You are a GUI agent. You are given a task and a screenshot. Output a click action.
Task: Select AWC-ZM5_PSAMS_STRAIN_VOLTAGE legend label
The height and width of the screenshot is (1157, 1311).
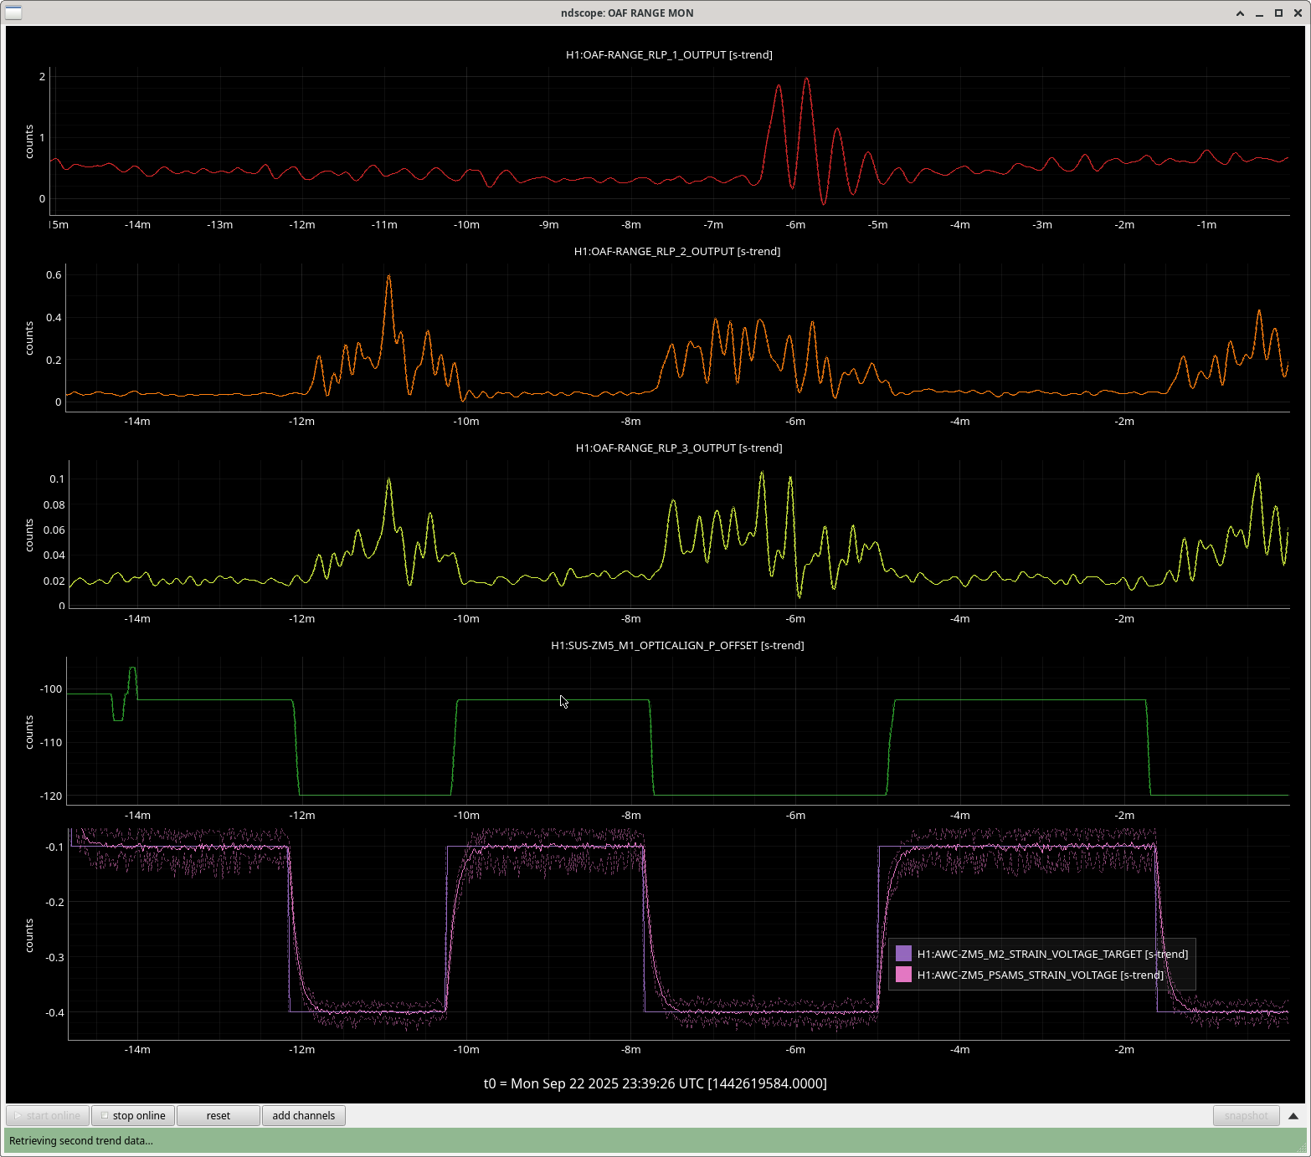(x=1040, y=975)
